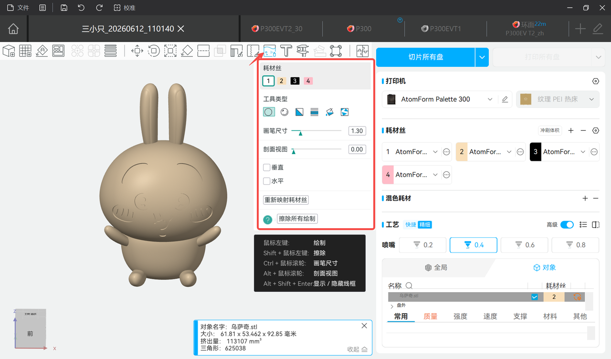Screen dimensions: 611x359
Task: Click the Add plate grid icon
Action: [25, 51]
